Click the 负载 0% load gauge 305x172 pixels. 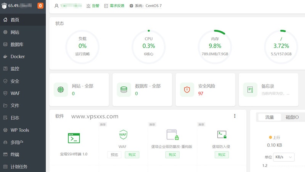82,47
